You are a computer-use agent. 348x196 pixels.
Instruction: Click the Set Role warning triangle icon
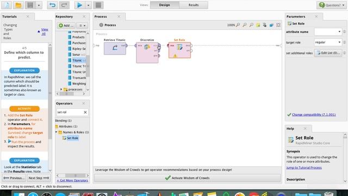[x=175, y=56]
